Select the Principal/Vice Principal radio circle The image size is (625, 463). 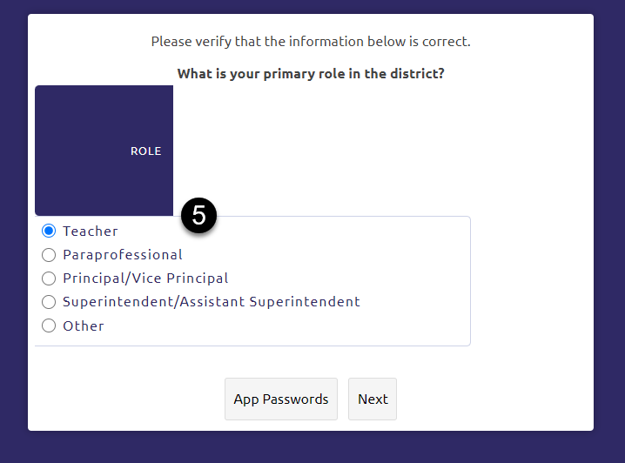49,278
